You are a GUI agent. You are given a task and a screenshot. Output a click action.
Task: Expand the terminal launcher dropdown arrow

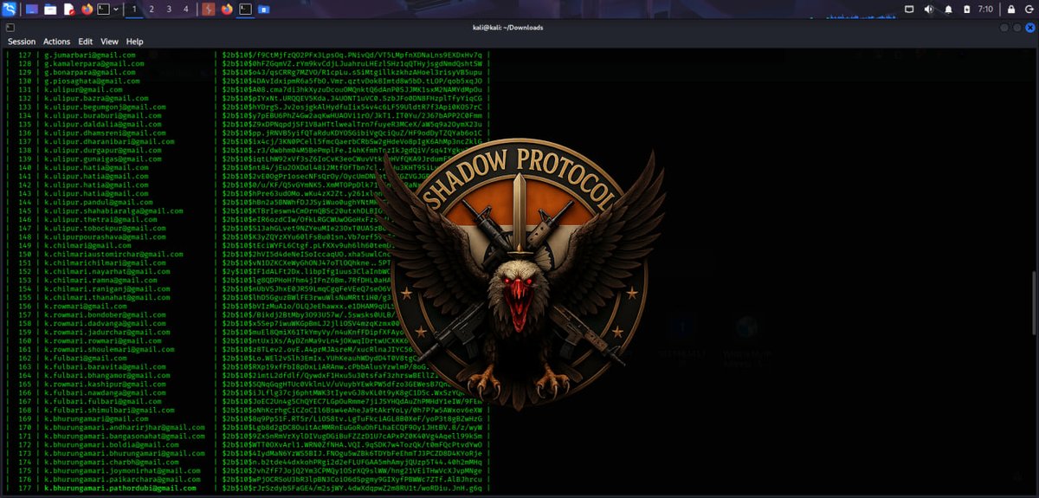point(116,10)
